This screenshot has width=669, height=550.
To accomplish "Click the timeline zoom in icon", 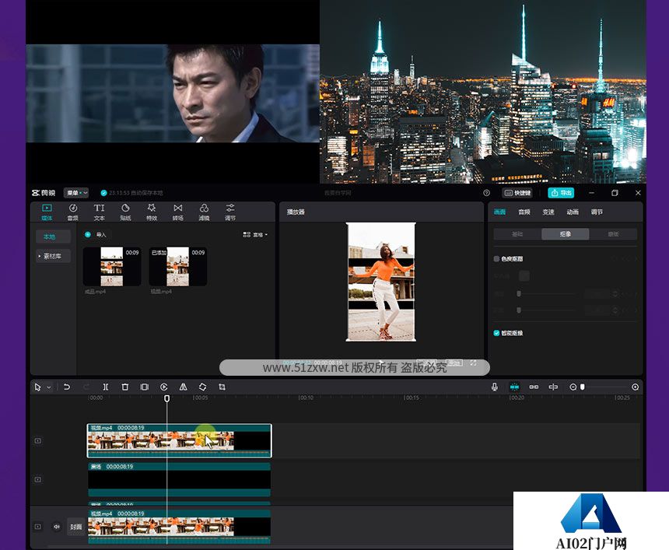I will (x=636, y=387).
